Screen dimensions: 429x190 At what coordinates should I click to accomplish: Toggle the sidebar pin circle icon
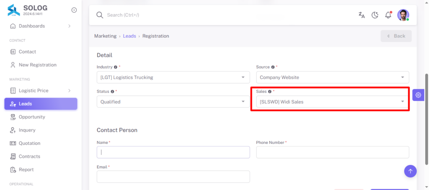tap(74, 10)
